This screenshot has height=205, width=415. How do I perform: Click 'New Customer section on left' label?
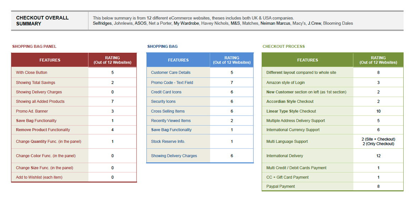(x=306, y=92)
